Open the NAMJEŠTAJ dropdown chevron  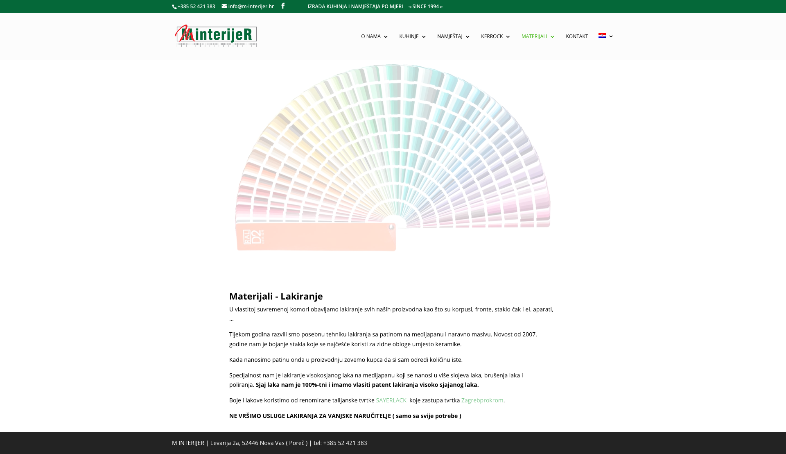click(x=468, y=37)
